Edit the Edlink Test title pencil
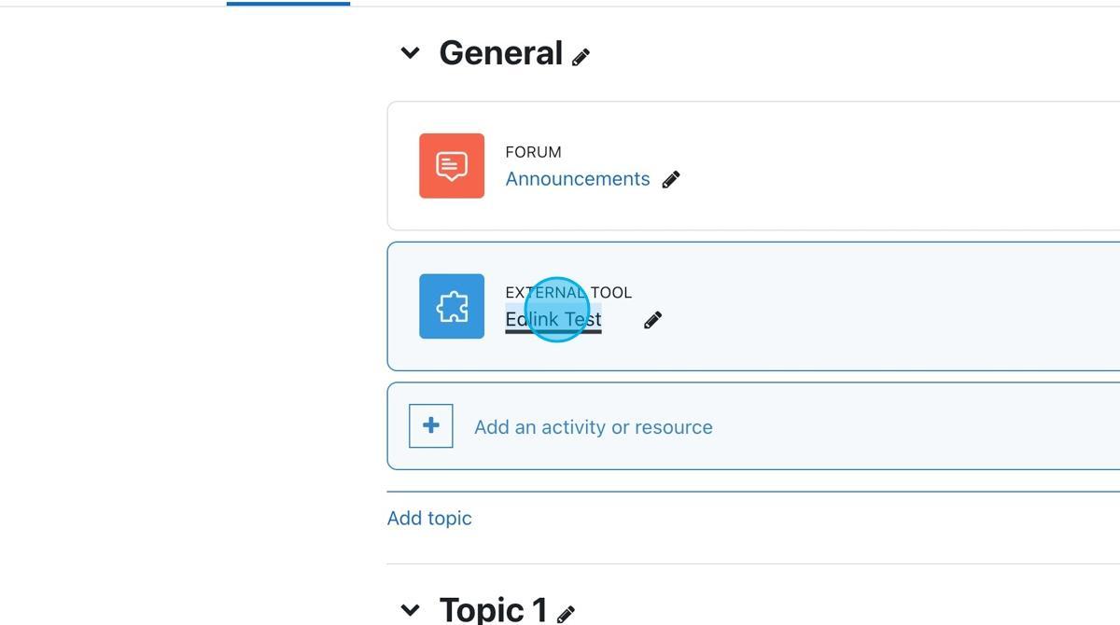 (653, 320)
